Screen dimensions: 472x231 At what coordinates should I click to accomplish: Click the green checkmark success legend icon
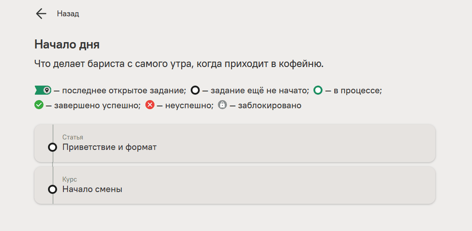[x=39, y=105]
